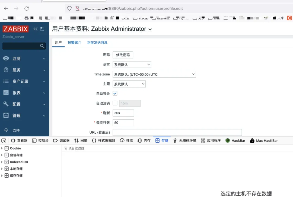Open the Time zone dropdown
This screenshot has width=293, height=197.
(x=154, y=74)
